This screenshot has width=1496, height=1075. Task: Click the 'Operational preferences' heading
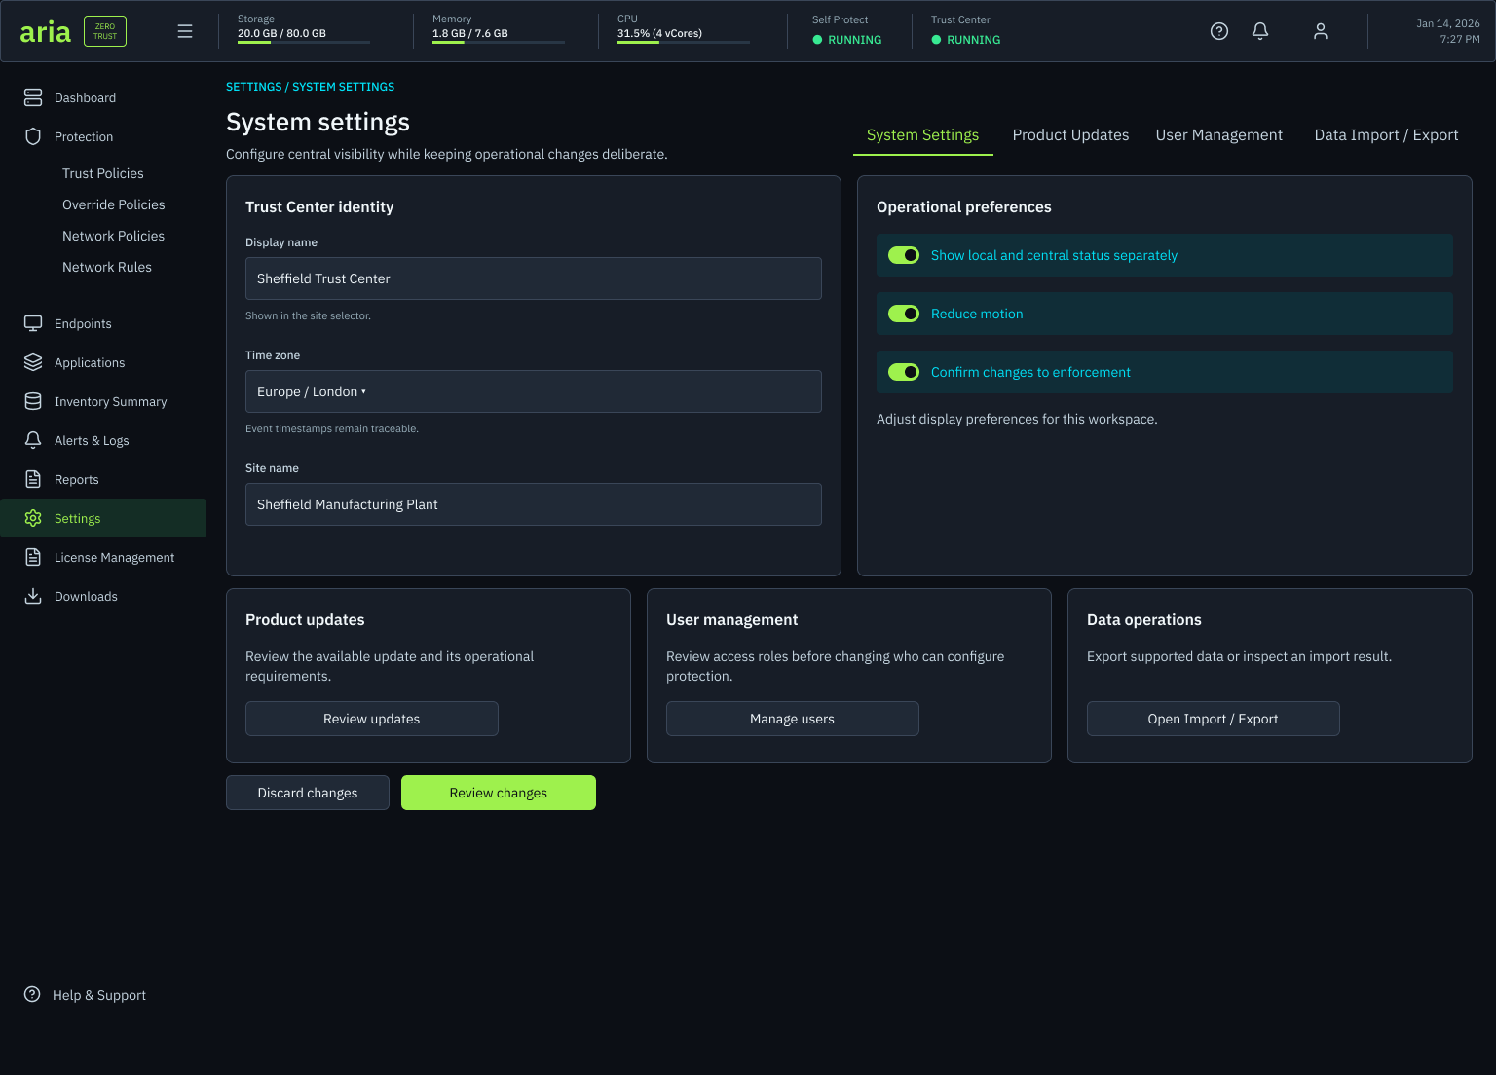click(964, 206)
